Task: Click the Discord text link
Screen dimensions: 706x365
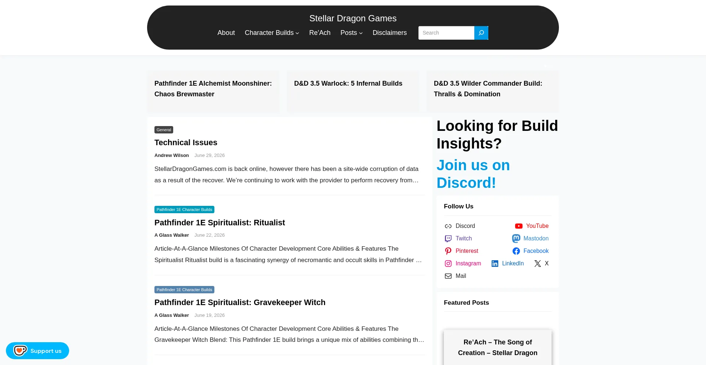Action: click(x=465, y=226)
